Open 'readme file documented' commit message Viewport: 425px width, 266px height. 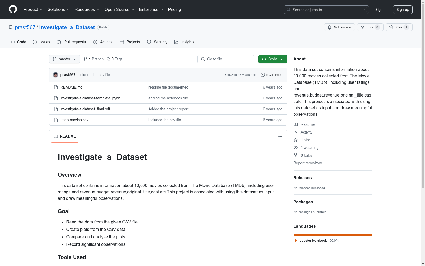(168, 87)
